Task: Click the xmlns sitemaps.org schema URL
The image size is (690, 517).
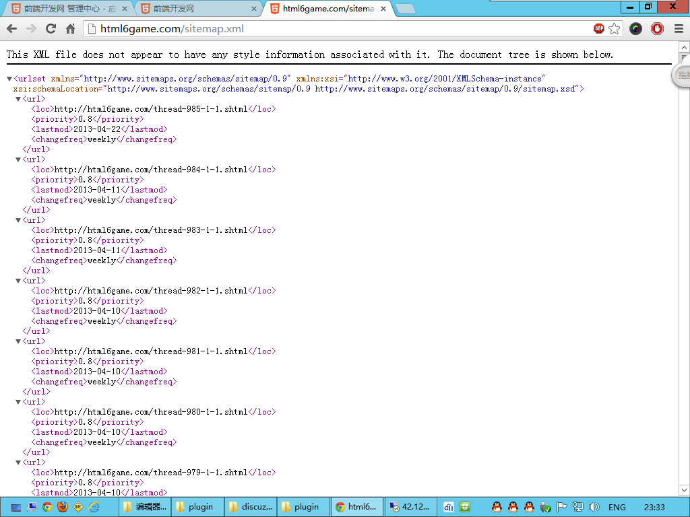Action: (x=185, y=79)
